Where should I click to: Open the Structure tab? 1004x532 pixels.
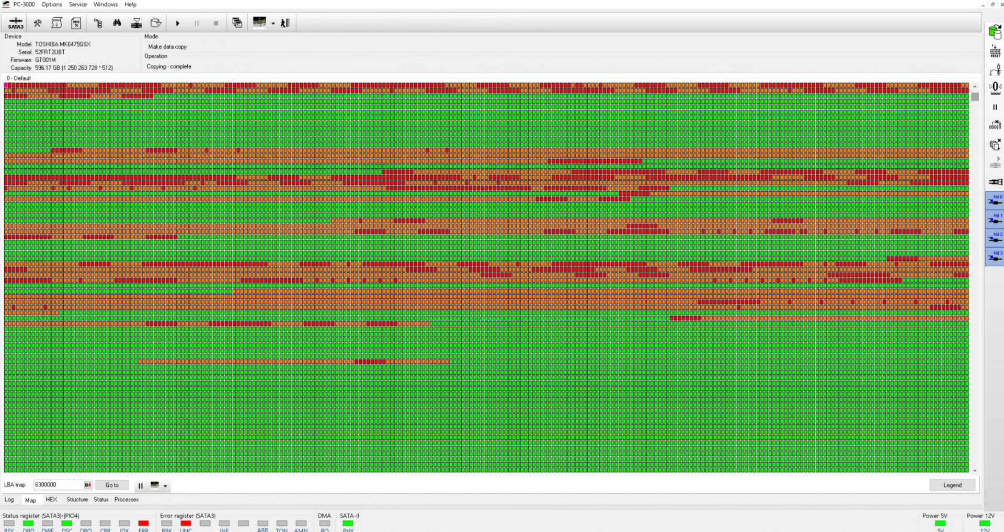[x=77, y=500]
